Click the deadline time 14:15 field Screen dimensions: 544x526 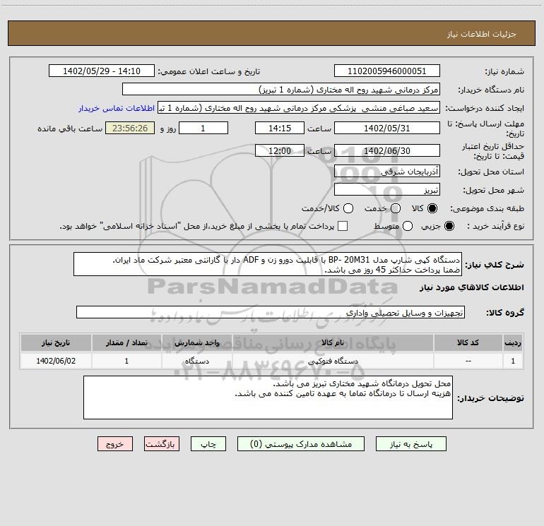pos(280,128)
